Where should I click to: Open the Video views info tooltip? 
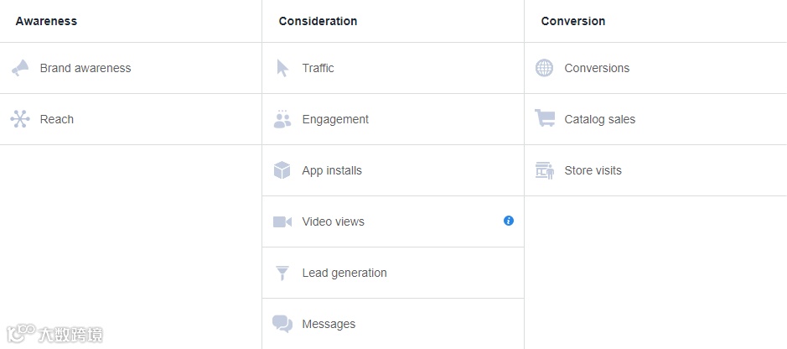(x=509, y=221)
